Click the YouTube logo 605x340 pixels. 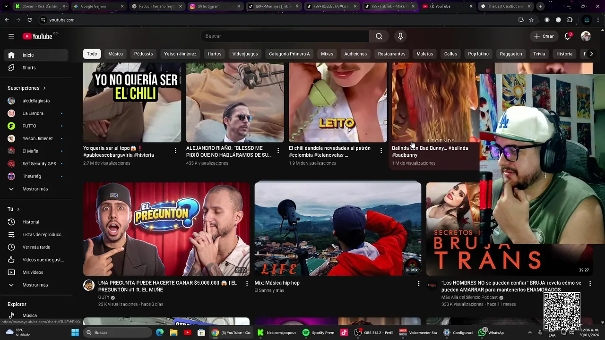[x=37, y=36]
